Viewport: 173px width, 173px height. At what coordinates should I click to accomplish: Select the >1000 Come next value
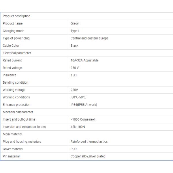[83, 119]
